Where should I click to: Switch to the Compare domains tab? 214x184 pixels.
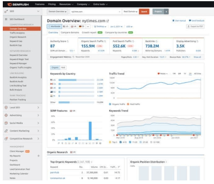[x=70, y=33]
